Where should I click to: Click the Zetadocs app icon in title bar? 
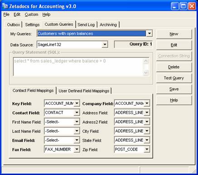pyautogui.click(x=5, y=6)
